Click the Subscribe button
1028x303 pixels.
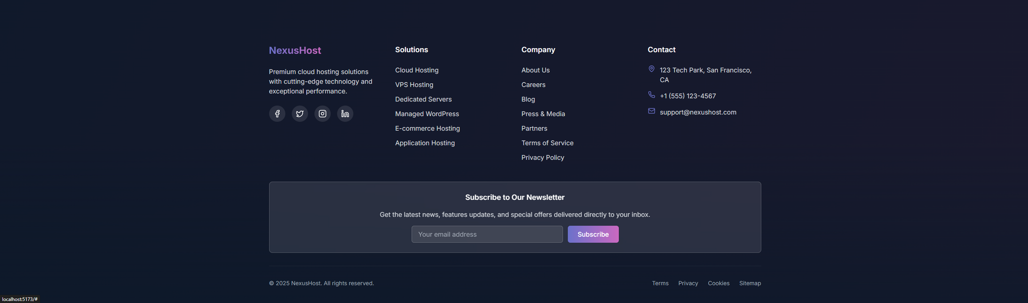[x=593, y=234]
